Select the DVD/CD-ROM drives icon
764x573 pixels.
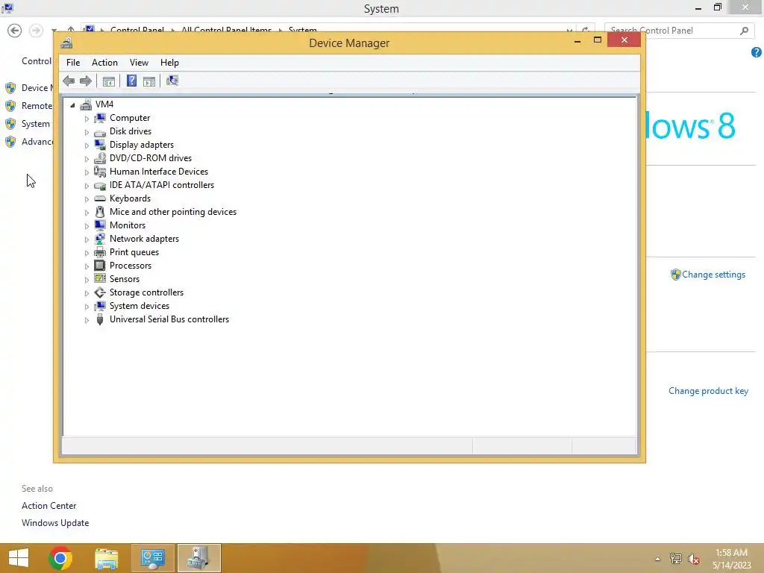pyautogui.click(x=100, y=158)
